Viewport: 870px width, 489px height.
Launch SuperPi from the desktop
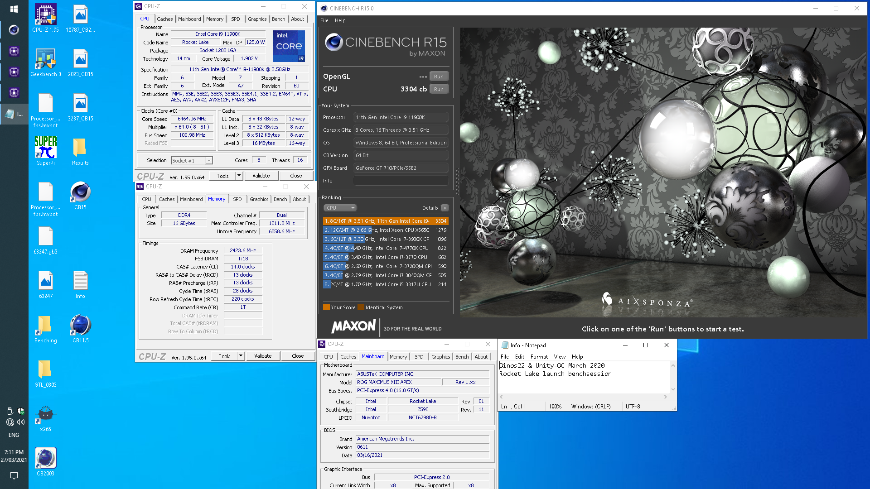coord(45,151)
